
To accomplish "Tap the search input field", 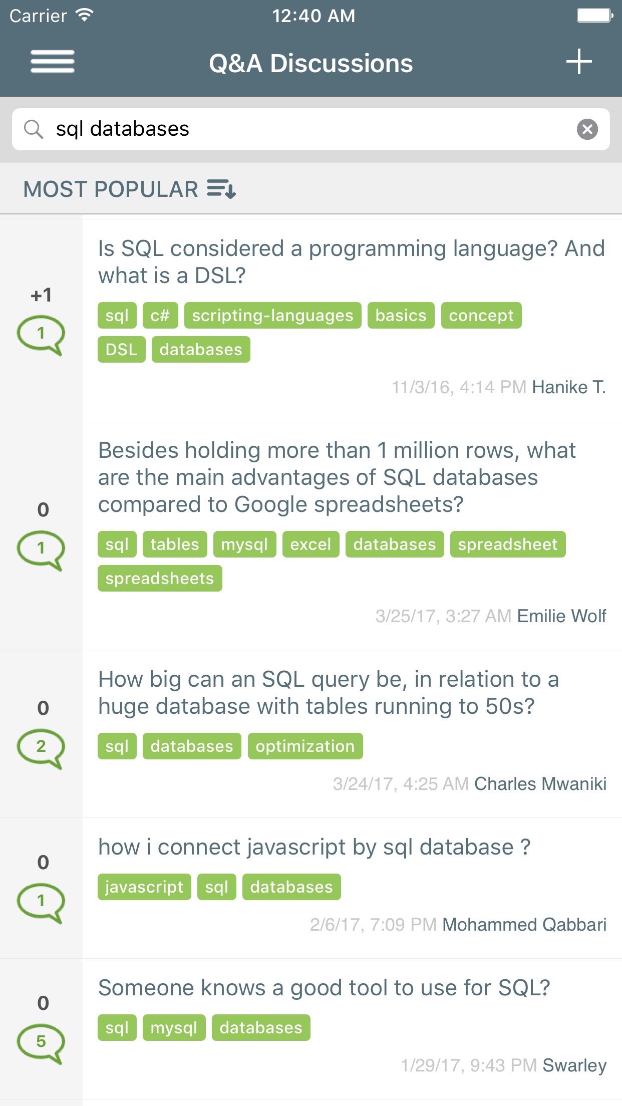I will pyautogui.click(x=300, y=129).
